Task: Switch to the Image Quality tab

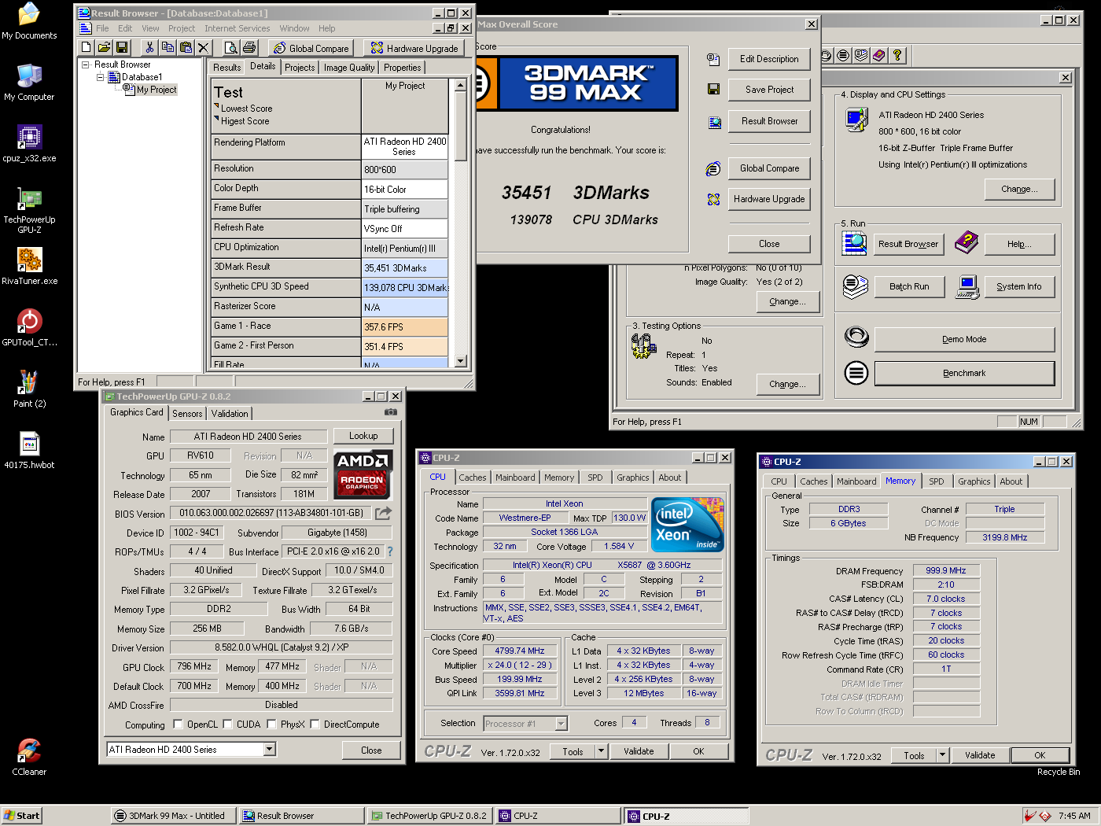Action: [349, 68]
